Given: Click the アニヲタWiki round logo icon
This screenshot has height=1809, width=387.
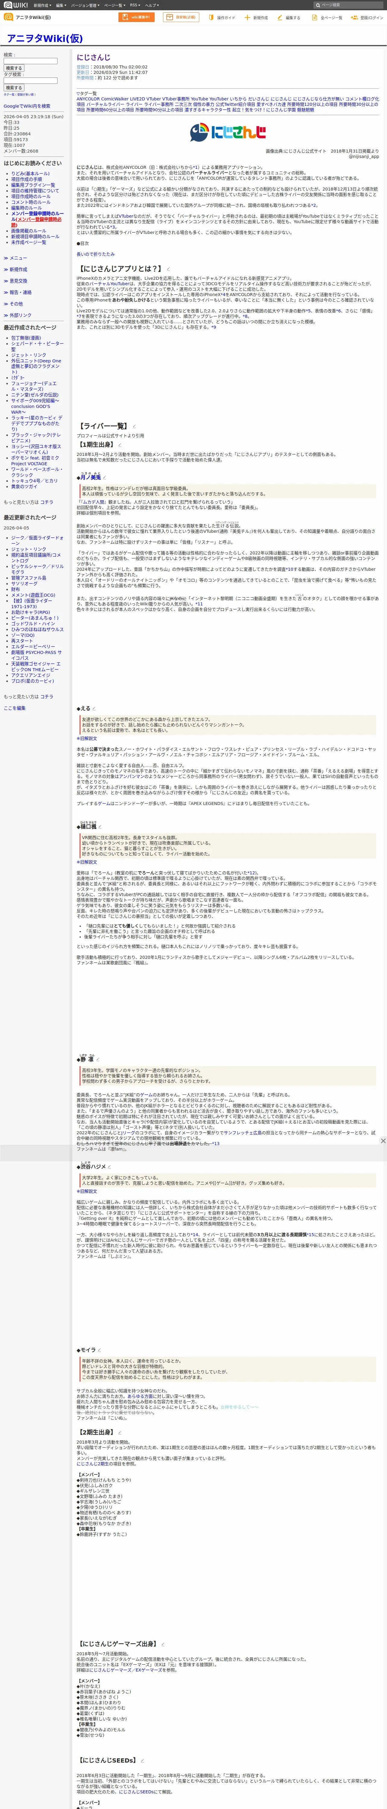Looking at the screenshot, I should 8,17.
